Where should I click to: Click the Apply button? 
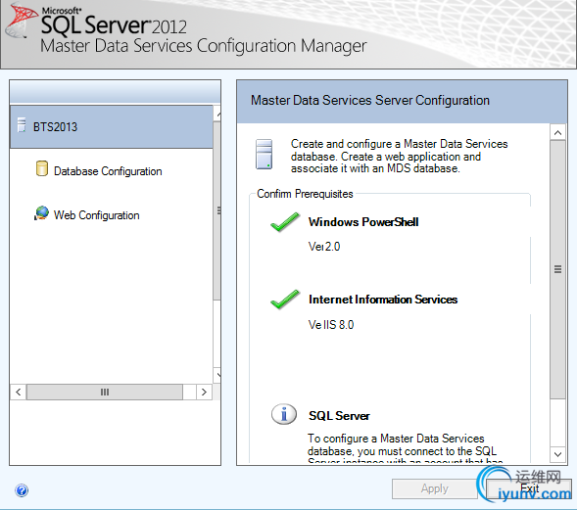(435, 488)
